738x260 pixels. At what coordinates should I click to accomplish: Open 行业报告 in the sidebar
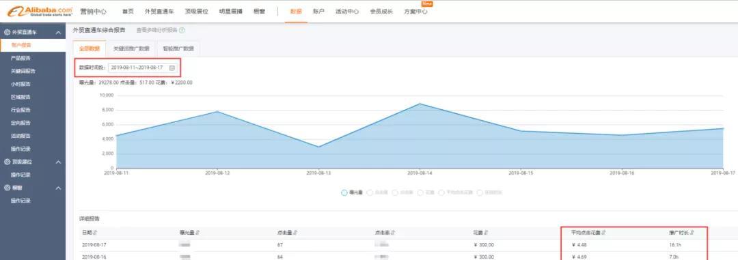pyautogui.click(x=21, y=110)
